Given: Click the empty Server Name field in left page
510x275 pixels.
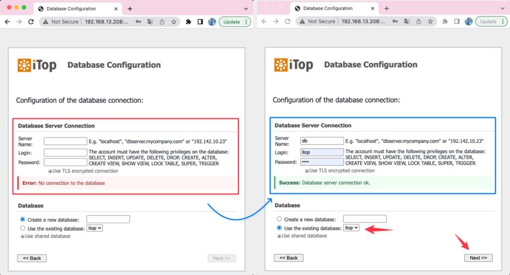Looking at the screenshot, I should pyautogui.click(x=65, y=141).
